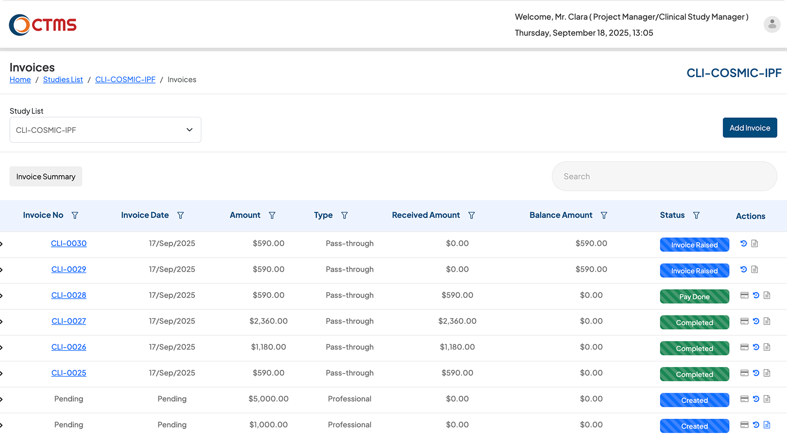
Task: Filter the Invoice No column
Action: [75, 215]
